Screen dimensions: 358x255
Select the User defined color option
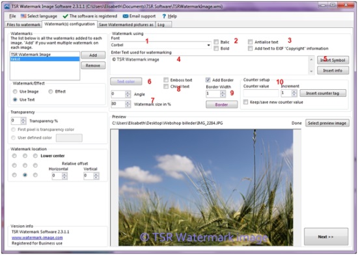(13, 138)
